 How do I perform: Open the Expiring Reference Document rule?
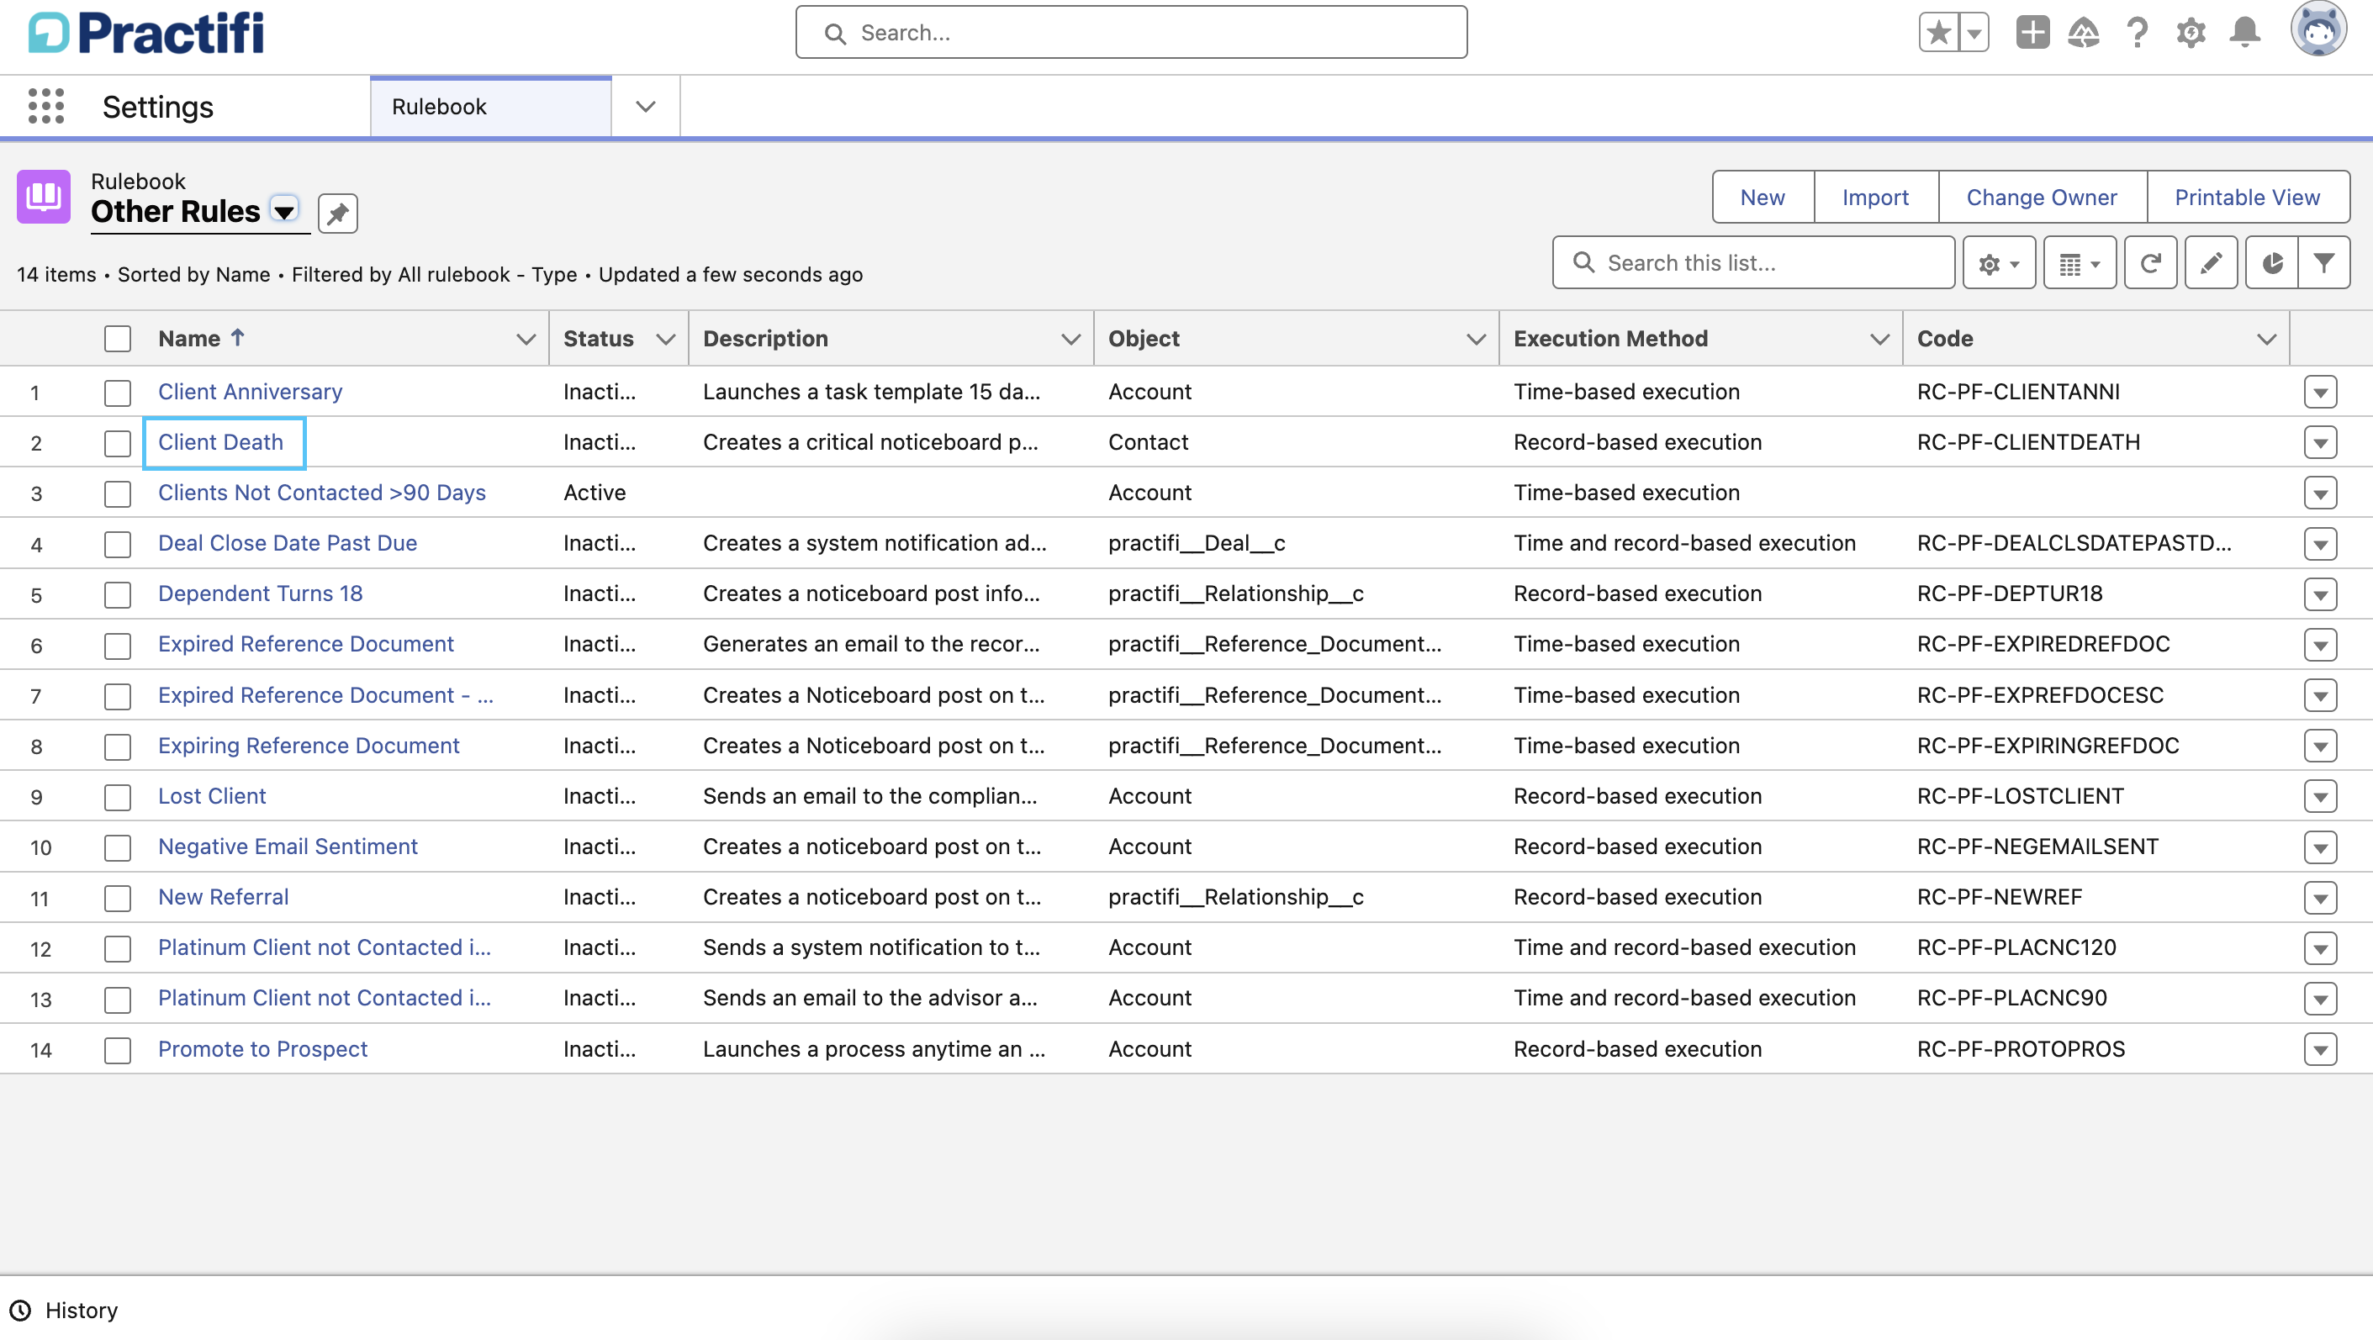coord(309,745)
